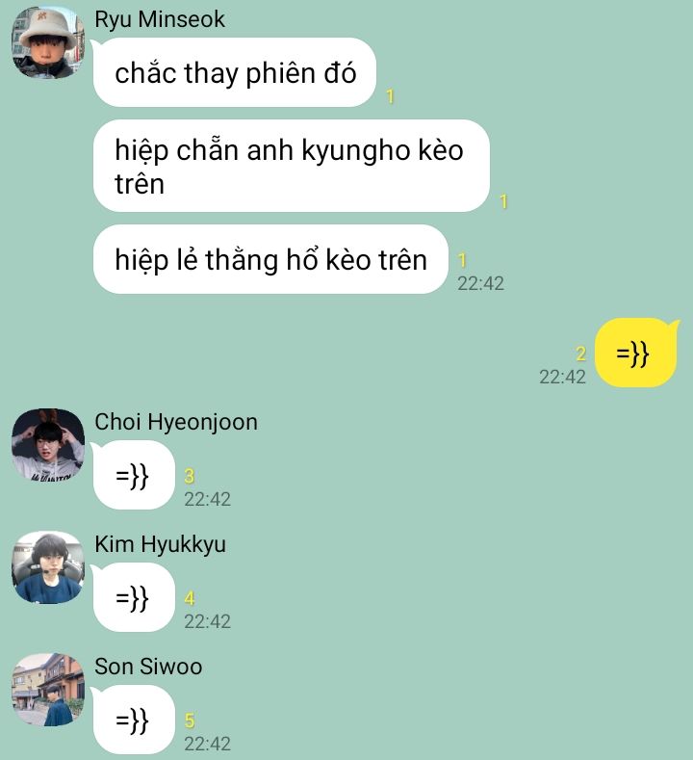Image resolution: width=693 pixels, height=760 pixels.
Task: Select the 'chắc thay phiên đó' message bubble
Action: [x=235, y=72]
